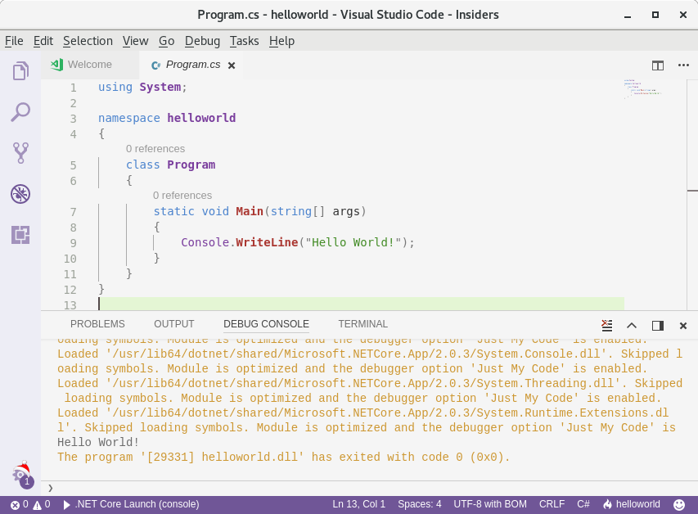The height and width of the screenshot is (514, 698).
Task: Click the code minimap preview
Action: (x=642, y=88)
